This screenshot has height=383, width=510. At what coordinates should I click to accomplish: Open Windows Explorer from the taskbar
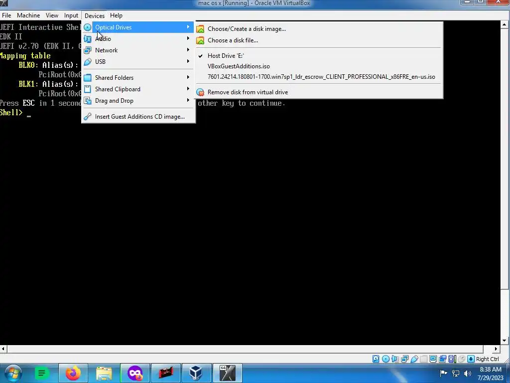pyautogui.click(x=104, y=373)
